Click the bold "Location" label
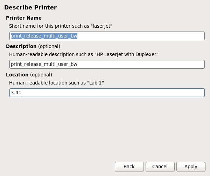Screen dimensions: 210x176 tap(17, 75)
